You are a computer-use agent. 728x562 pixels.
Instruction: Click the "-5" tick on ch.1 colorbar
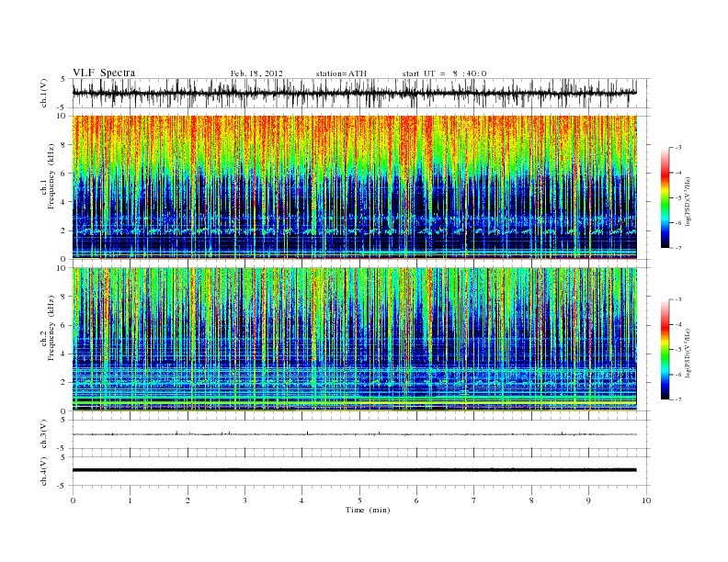[678, 198]
